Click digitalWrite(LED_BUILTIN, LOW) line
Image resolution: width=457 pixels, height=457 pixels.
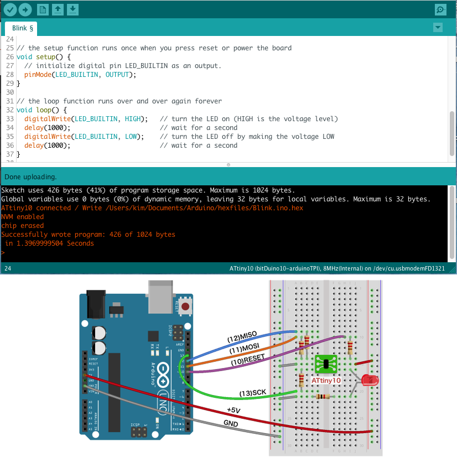(84, 137)
